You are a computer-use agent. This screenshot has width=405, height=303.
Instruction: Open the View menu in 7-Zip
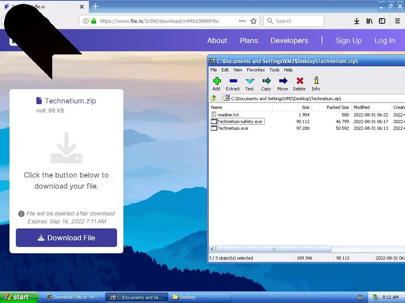point(238,70)
